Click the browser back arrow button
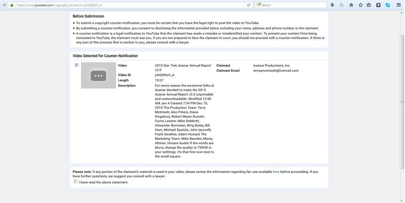 pyautogui.click(x=4, y=5)
